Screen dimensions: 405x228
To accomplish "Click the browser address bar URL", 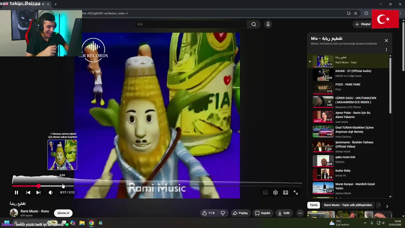I will 105,13.
